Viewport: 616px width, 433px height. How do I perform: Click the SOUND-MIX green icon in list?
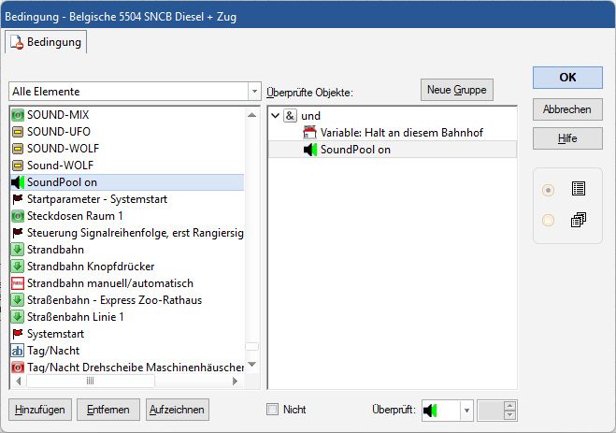(x=17, y=114)
